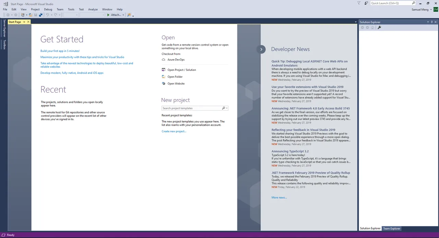This screenshot has height=238, width=439.
Task: Open the View menu
Action: [24, 10]
